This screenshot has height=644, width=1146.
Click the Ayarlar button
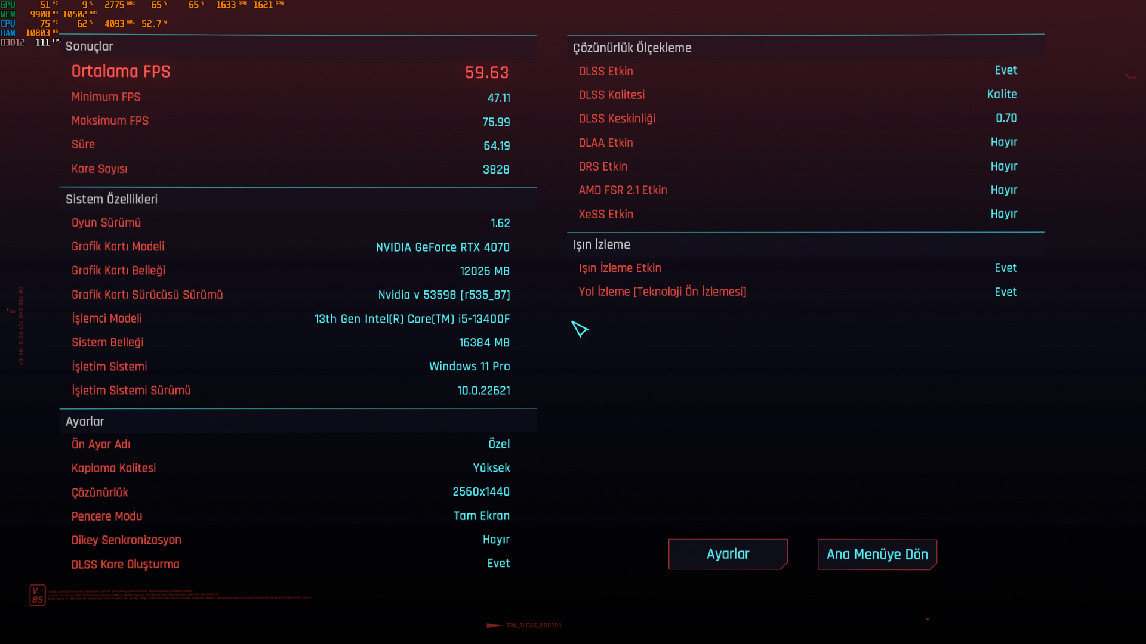point(728,554)
